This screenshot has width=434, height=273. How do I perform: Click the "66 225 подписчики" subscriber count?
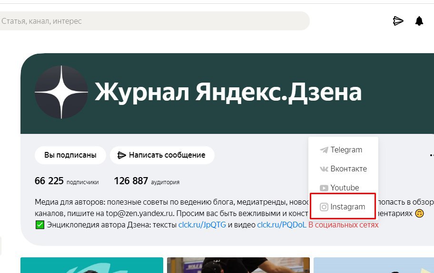(x=67, y=181)
